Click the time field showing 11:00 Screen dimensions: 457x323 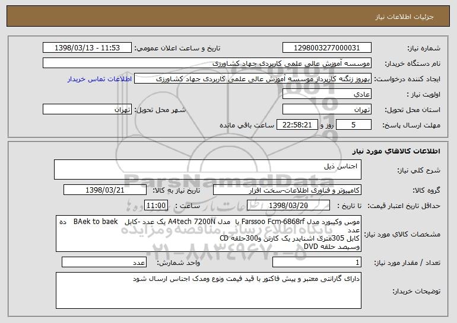(x=156, y=206)
